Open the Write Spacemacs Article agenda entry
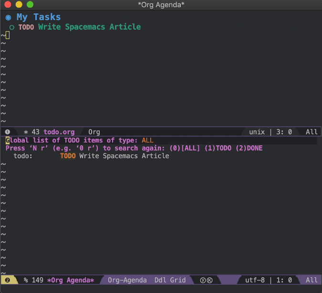This screenshot has width=322, height=293. coord(124,156)
